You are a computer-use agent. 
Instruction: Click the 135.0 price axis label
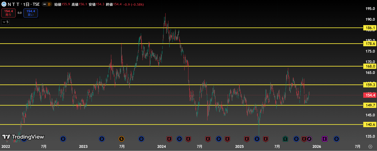pyautogui.click(x=370, y=137)
